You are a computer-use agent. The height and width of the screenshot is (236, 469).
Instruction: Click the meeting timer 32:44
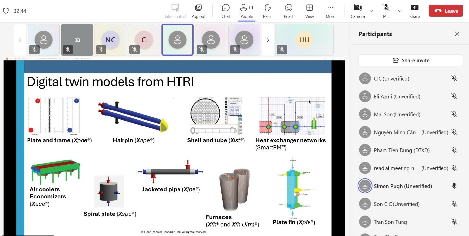(x=20, y=11)
